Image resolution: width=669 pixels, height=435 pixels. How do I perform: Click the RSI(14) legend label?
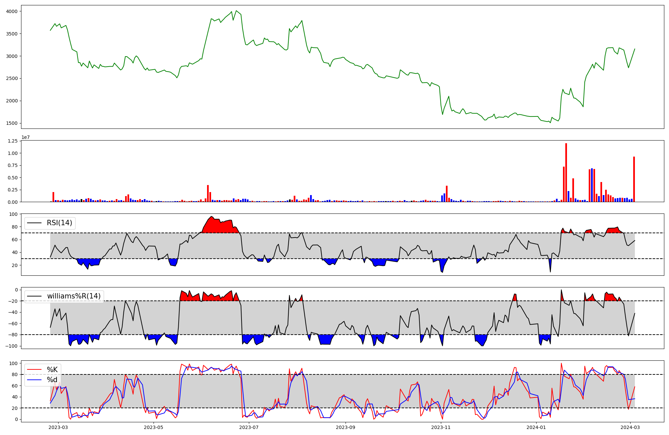[59, 223]
